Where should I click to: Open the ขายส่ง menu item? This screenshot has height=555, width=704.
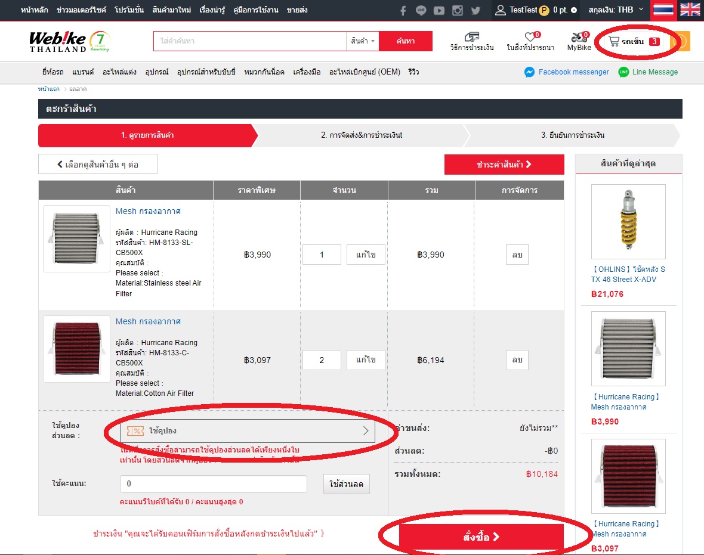[x=297, y=10]
